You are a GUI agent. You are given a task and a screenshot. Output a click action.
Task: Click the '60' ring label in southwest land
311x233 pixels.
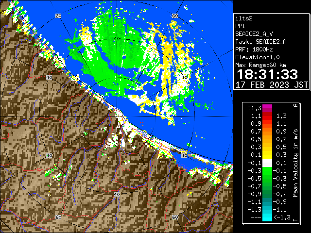click(58, 217)
